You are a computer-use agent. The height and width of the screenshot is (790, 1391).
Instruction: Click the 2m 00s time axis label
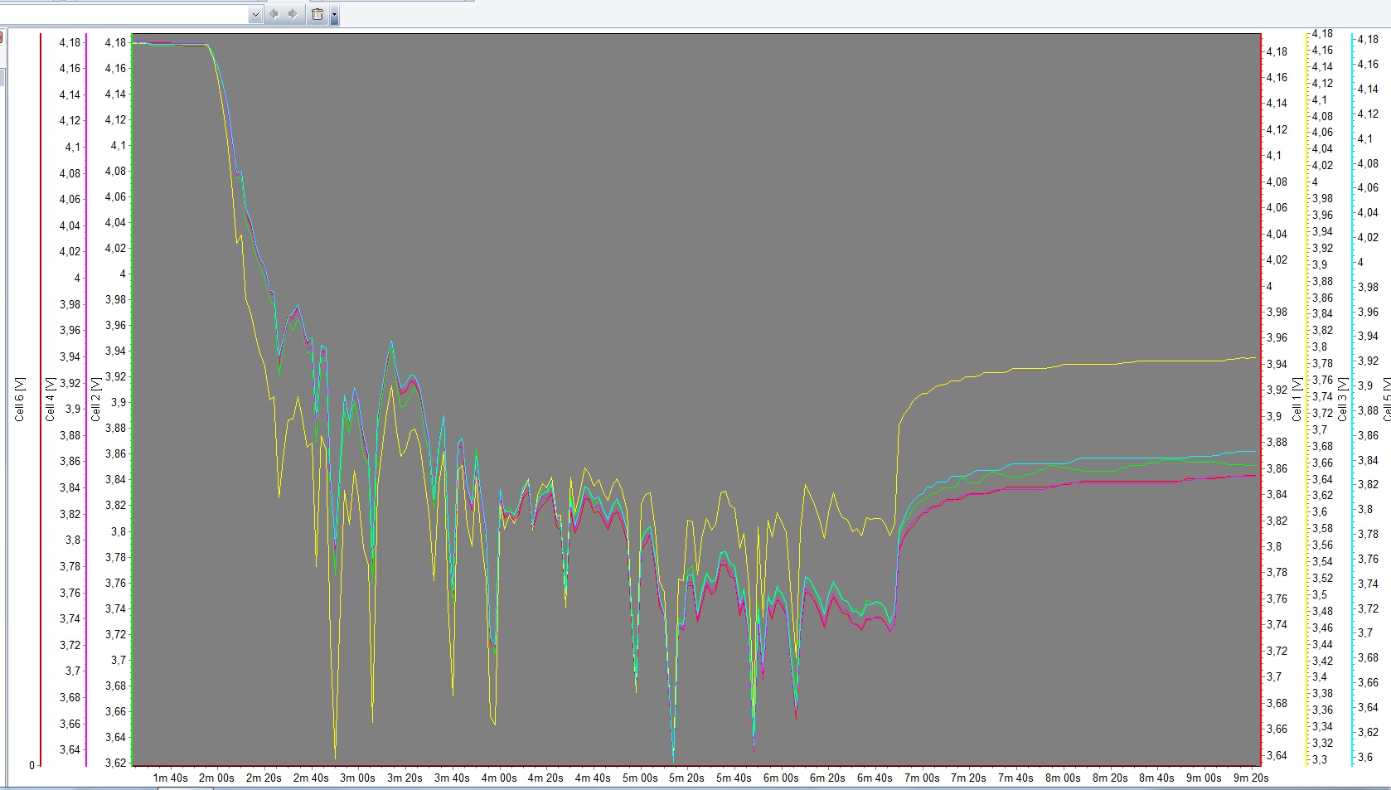(x=216, y=778)
